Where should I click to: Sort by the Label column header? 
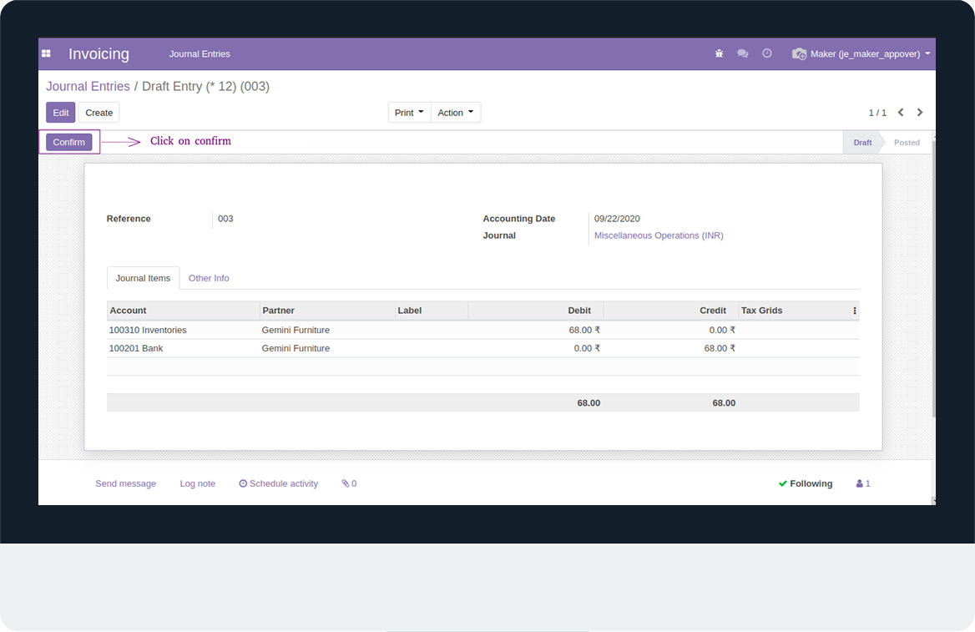[432, 311]
